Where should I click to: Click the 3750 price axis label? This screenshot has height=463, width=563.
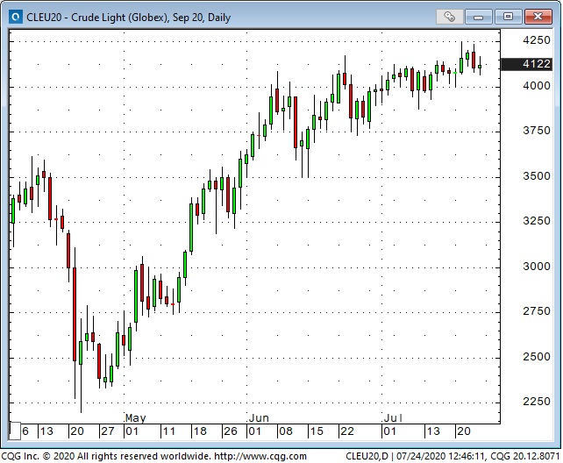point(536,131)
